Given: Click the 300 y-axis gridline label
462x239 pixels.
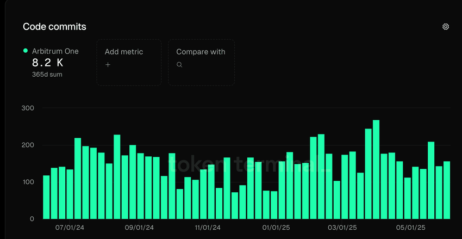Looking at the screenshot, I should click(28, 108).
